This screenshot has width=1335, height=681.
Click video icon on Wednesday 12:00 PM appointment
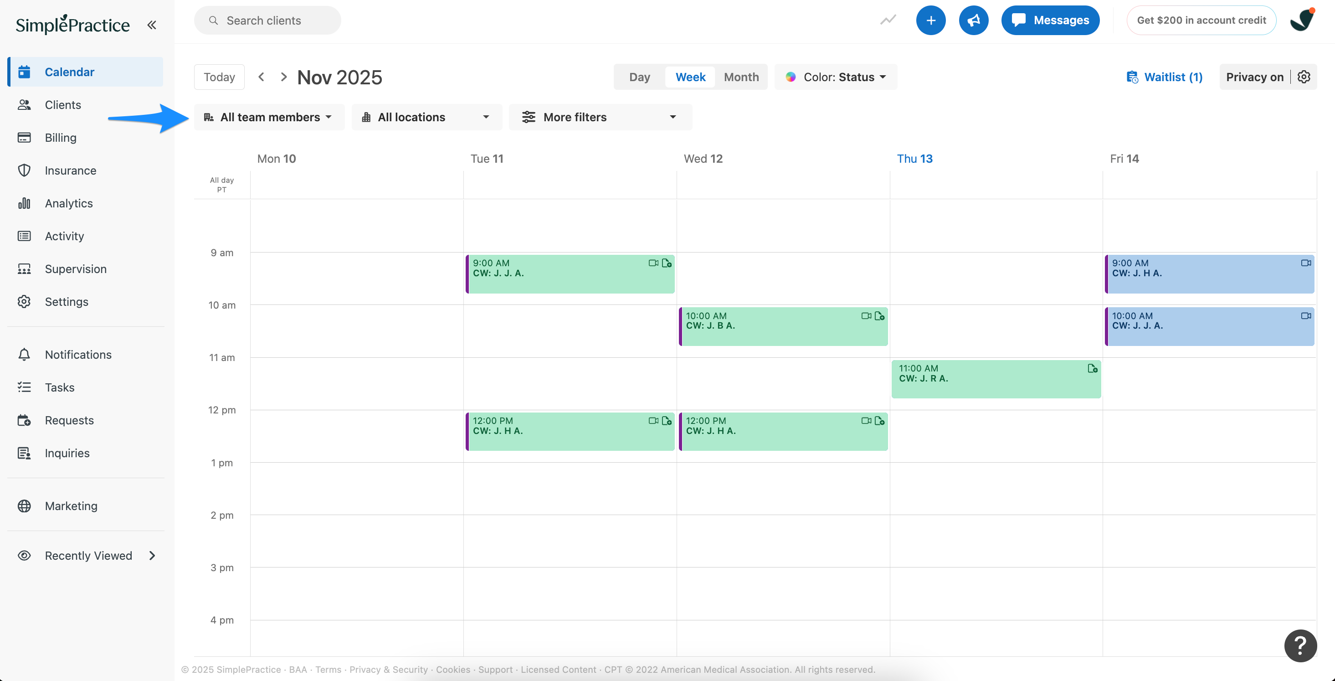[866, 421]
